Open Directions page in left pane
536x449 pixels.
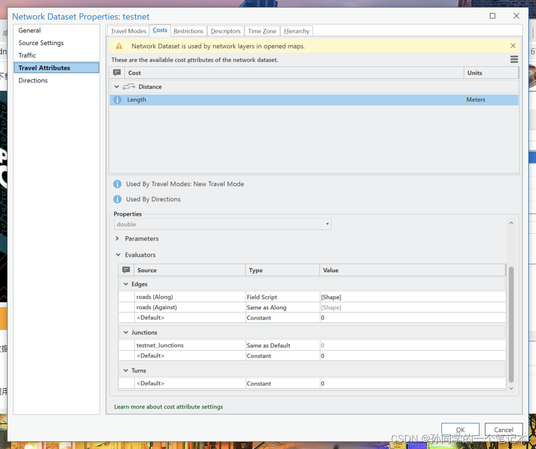[57, 80]
